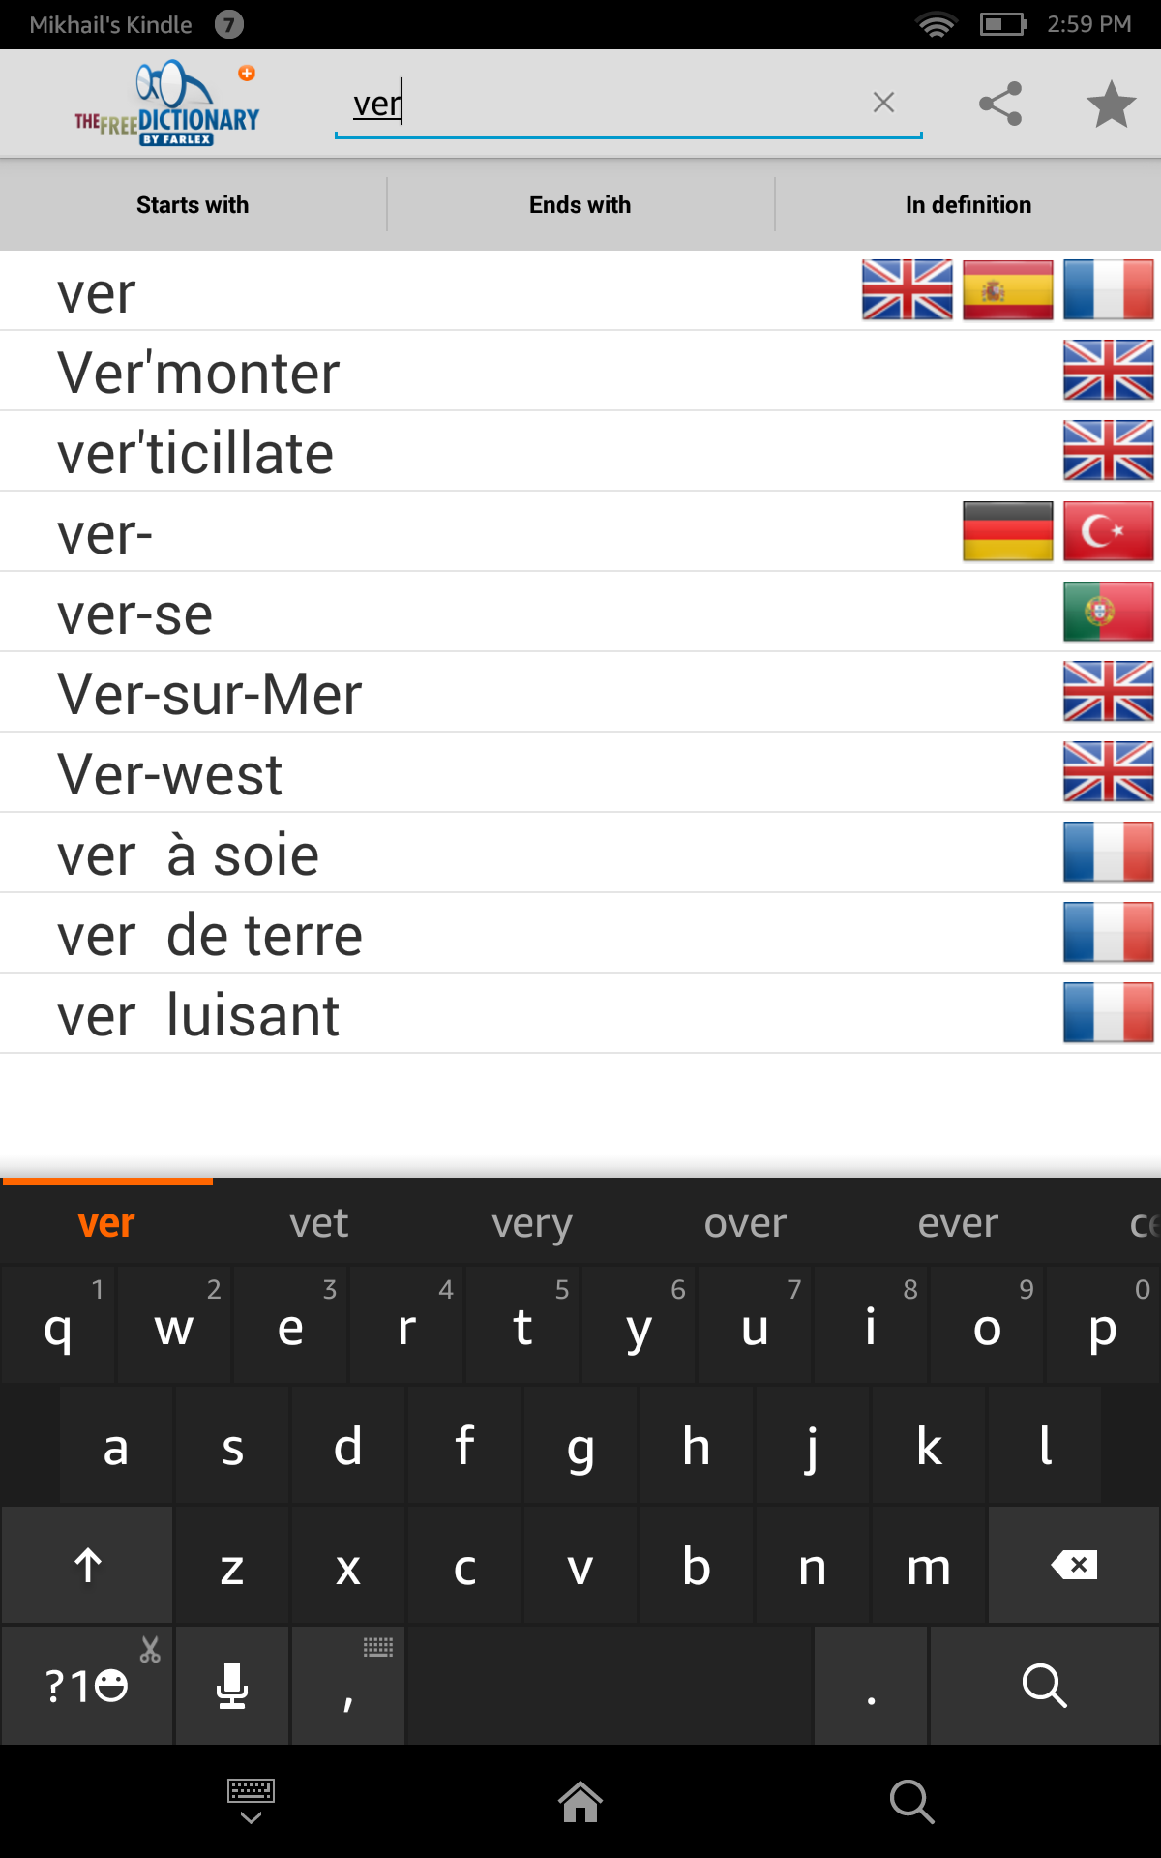Open the entry "Ver-sur-Mer"
The width and height of the screenshot is (1161, 1858).
point(209,692)
